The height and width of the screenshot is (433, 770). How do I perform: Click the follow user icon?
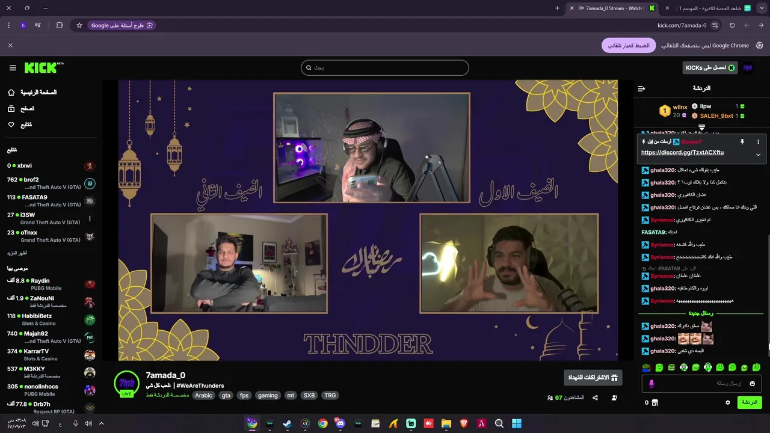614,398
